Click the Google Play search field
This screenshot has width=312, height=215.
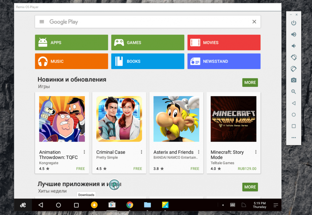pyautogui.click(x=148, y=22)
